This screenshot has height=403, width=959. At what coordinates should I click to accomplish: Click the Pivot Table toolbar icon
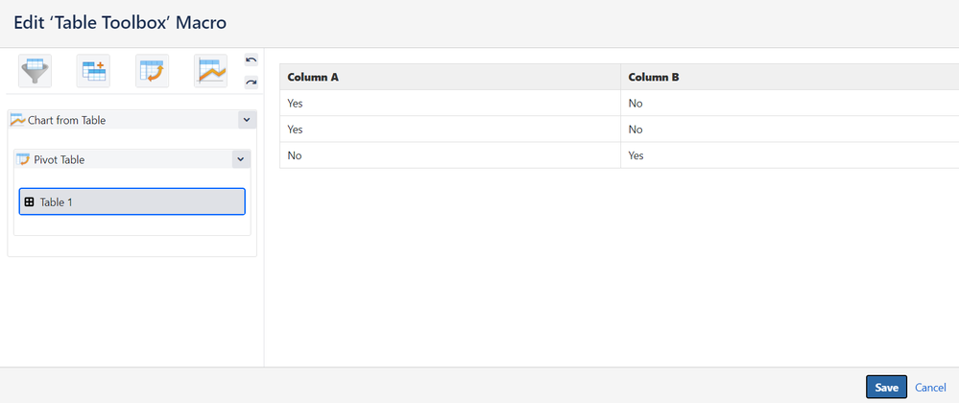152,71
